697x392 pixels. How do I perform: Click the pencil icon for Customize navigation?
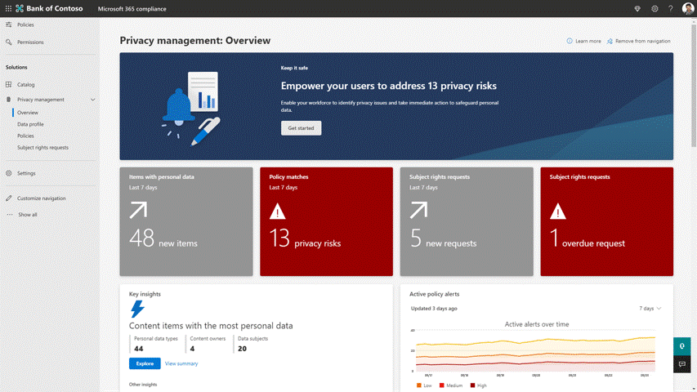click(9, 198)
